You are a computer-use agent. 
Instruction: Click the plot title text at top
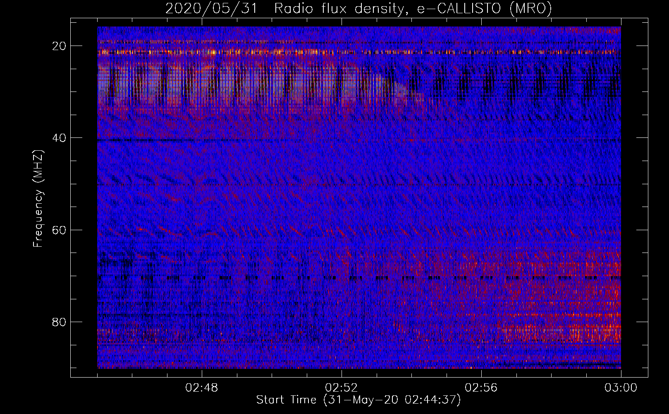click(358, 8)
